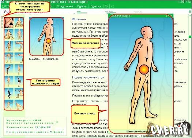192x138 pixels.
Task: Open the triangle side-bend pose thumbnail
Action: (x=19, y=105)
